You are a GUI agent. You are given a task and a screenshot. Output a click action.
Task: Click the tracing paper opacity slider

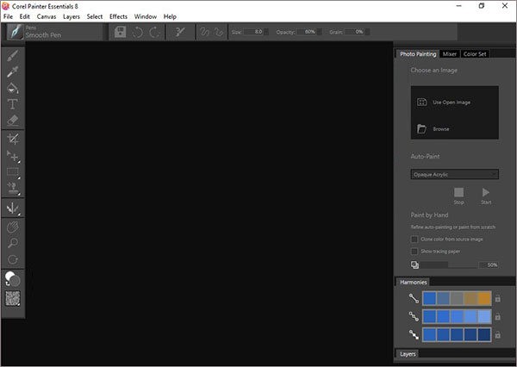coord(449,264)
